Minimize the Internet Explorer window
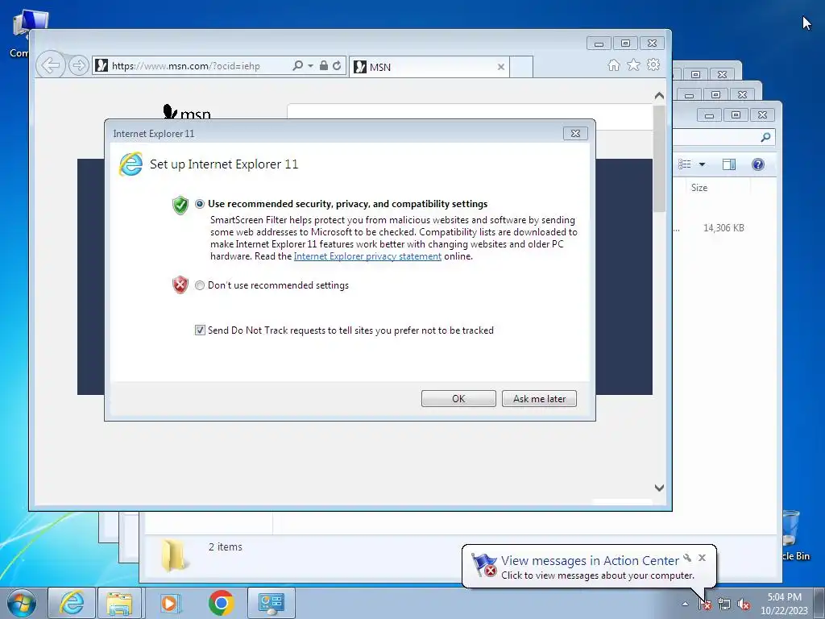 pyautogui.click(x=599, y=44)
